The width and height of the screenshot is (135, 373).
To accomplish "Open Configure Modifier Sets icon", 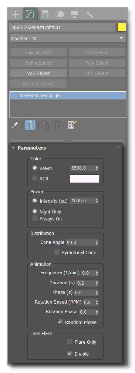I will pos(72,125).
